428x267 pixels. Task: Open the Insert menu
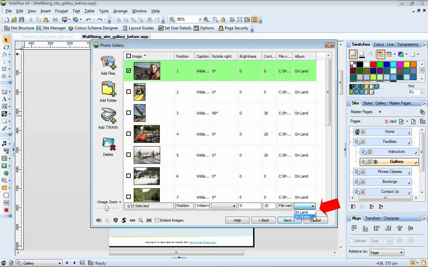tap(46, 11)
